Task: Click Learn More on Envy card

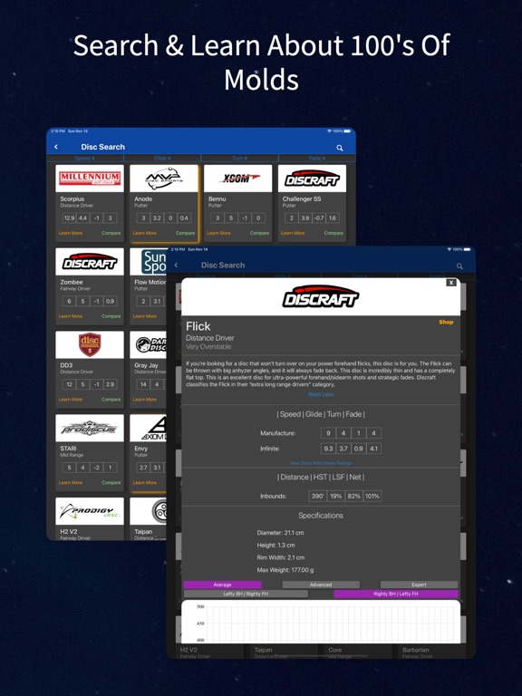Action: click(x=145, y=482)
